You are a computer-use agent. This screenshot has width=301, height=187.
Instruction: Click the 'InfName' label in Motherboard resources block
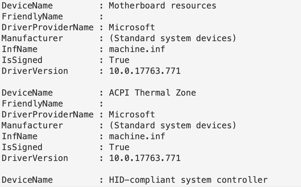[x=20, y=49]
